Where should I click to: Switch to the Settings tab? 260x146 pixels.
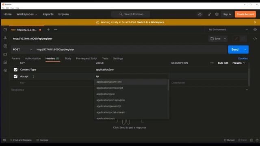pos(118,58)
